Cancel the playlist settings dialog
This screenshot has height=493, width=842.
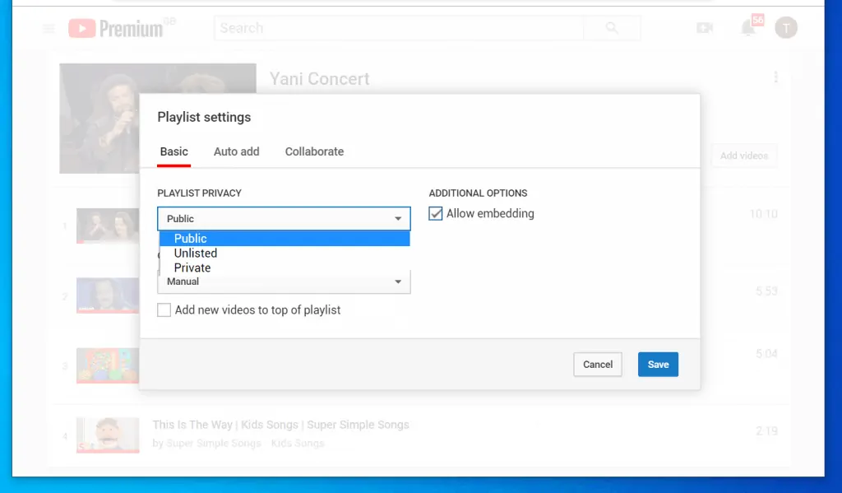pyautogui.click(x=597, y=364)
